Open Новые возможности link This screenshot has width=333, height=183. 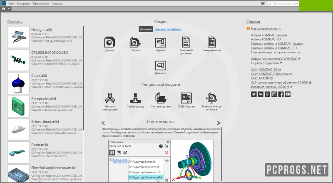click(x=266, y=28)
